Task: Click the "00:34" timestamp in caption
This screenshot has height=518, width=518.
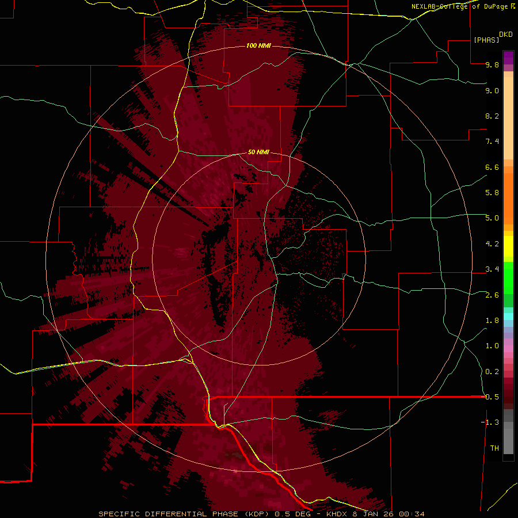Action: [412, 514]
